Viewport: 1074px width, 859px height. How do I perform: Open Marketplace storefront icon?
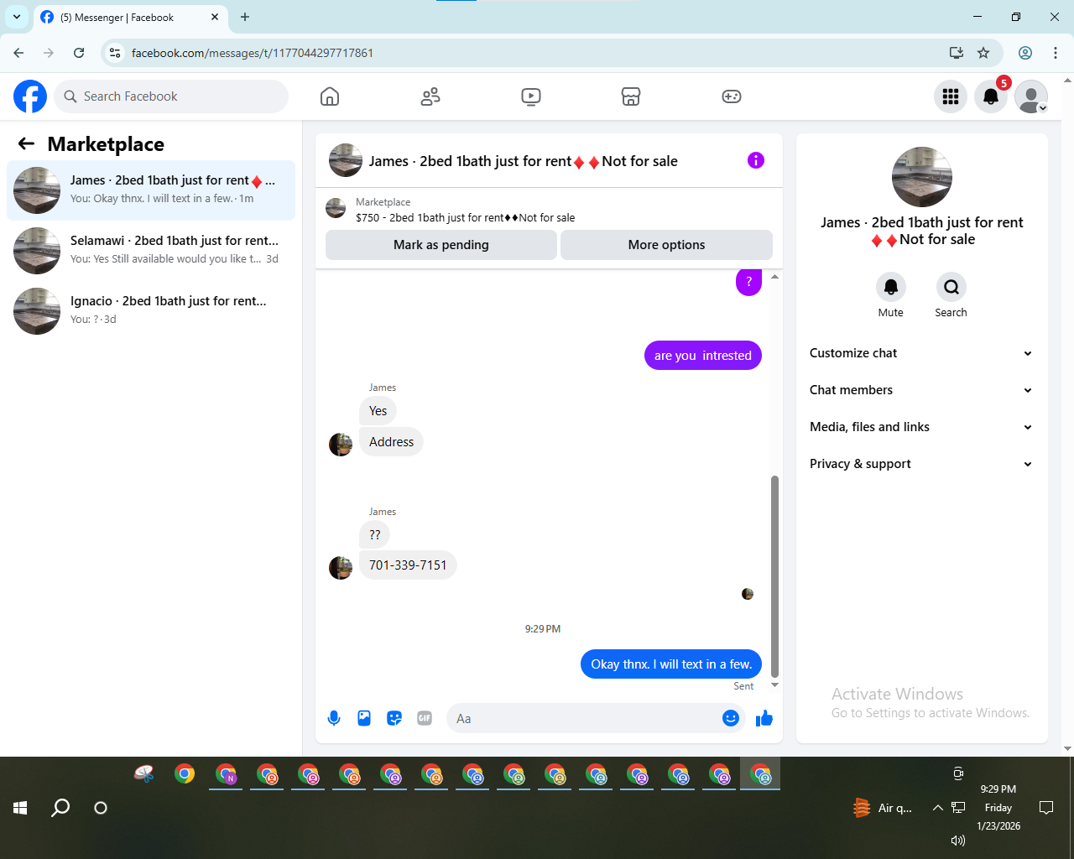coord(631,96)
